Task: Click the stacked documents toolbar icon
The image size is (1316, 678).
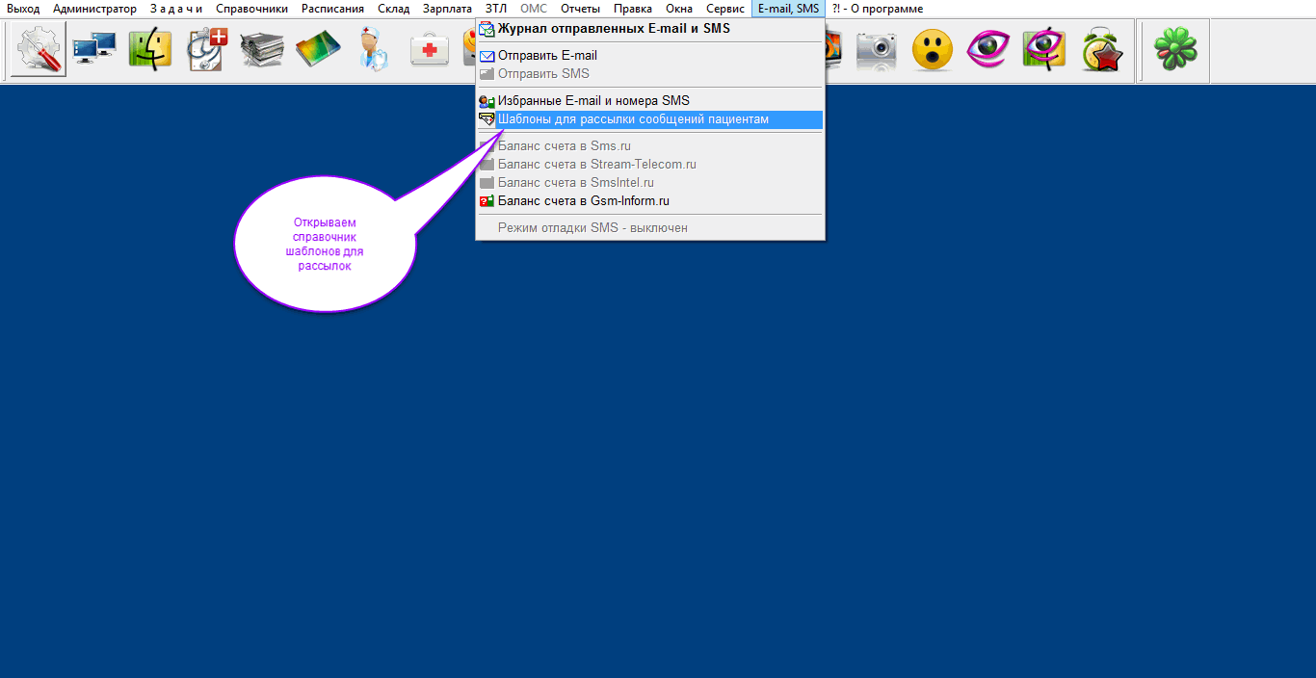Action: (262, 49)
